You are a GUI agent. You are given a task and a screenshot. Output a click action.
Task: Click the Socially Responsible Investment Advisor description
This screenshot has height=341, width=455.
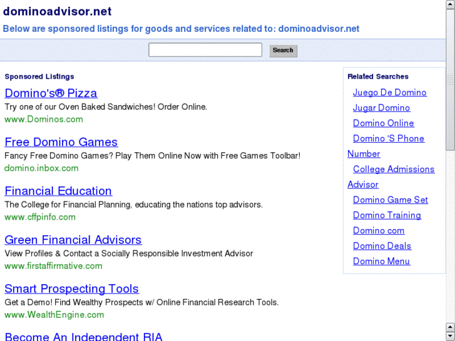[129, 253]
